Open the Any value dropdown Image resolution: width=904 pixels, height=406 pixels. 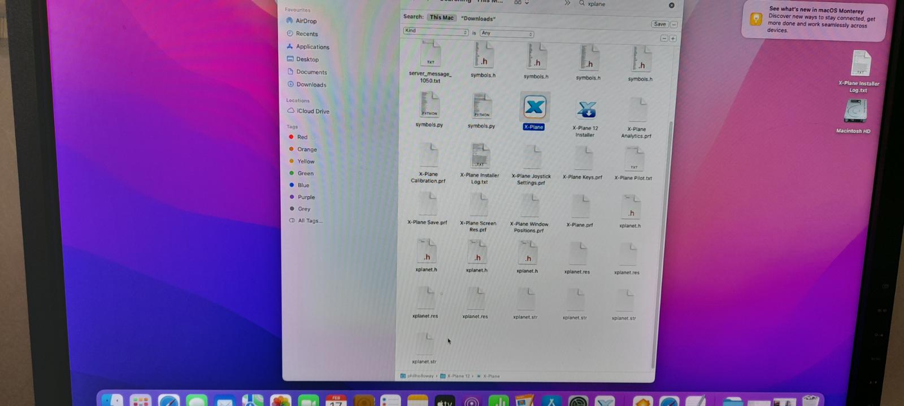(507, 33)
